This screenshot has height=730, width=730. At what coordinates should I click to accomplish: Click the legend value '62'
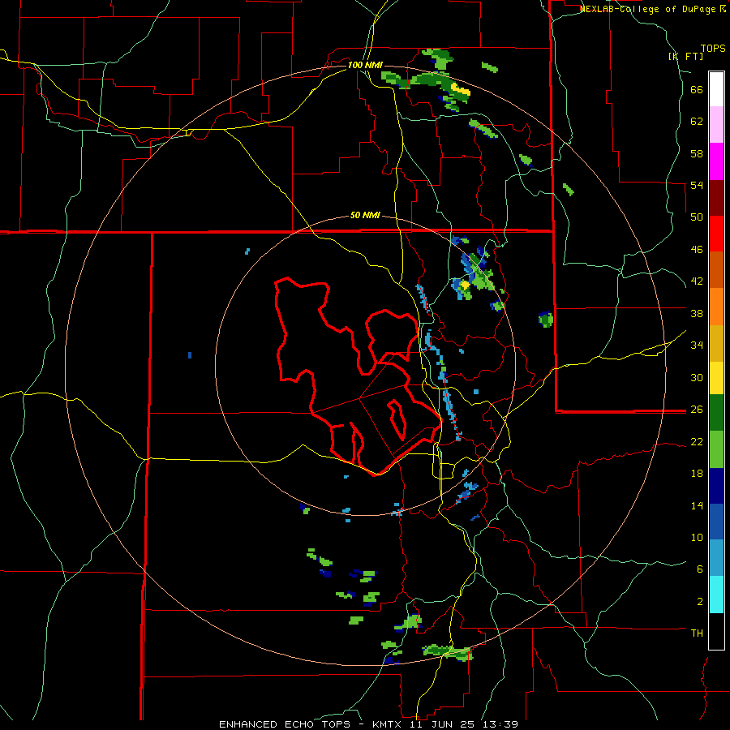tap(697, 122)
